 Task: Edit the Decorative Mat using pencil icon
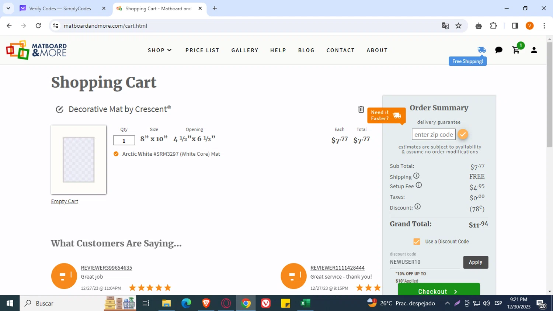pyautogui.click(x=59, y=109)
